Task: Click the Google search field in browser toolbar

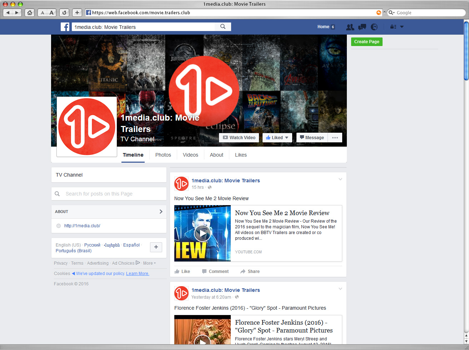Action: click(x=426, y=12)
